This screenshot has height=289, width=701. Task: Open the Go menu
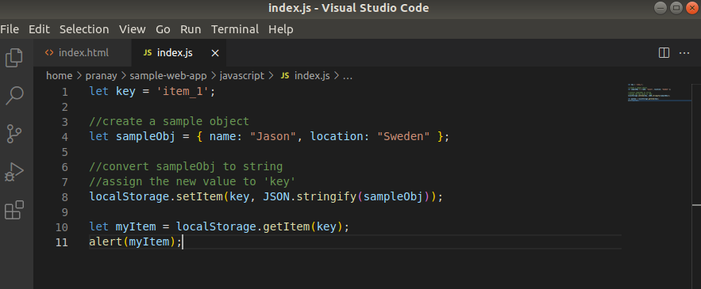pos(163,29)
